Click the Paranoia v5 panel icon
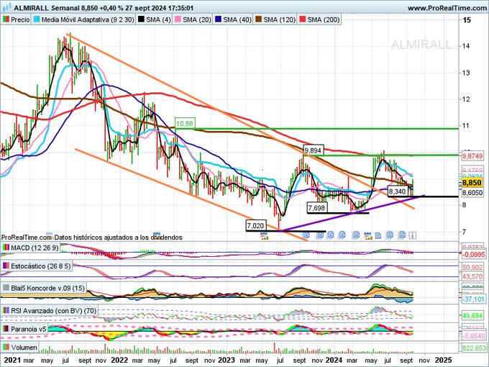 click(6, 329)
